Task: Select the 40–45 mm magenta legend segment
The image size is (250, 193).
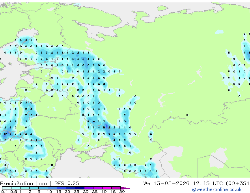Action: (107, 188)
